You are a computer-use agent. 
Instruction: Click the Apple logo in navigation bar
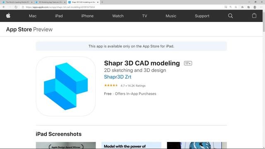(8, 16)
